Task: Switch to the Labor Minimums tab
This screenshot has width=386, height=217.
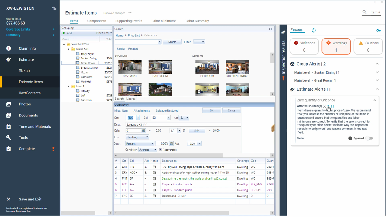Action: pos(164,21)
